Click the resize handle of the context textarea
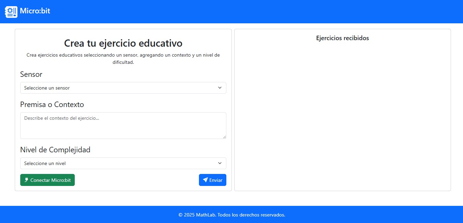 (x=224, y=137)
